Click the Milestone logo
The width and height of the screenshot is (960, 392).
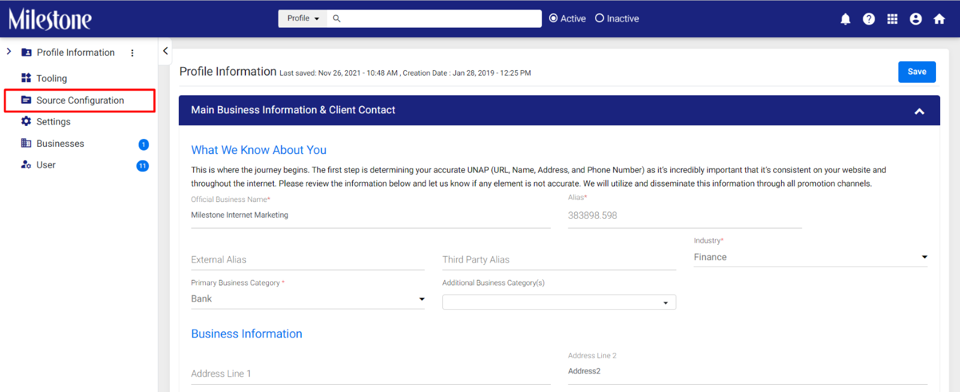coord(50,19)
